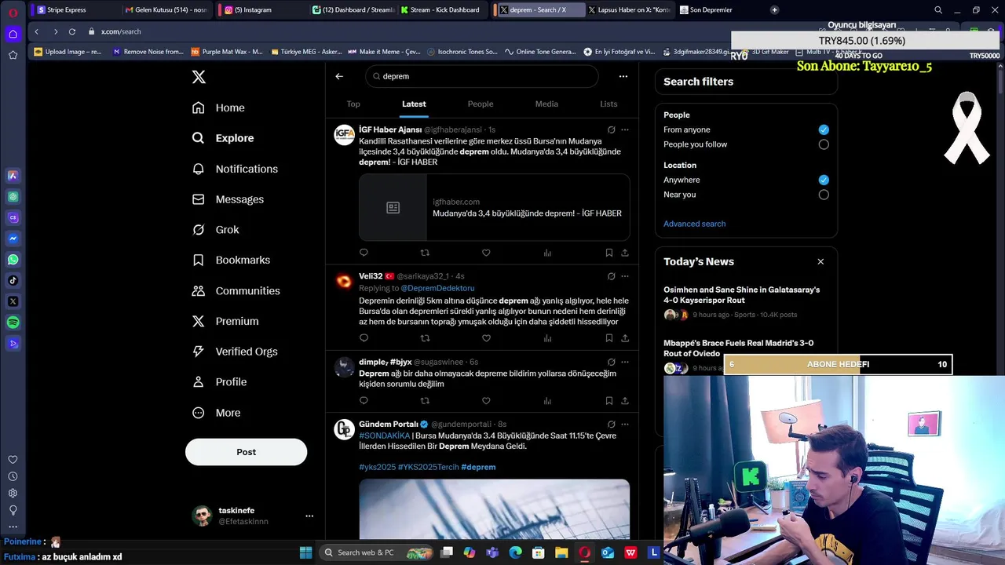Open more options on Veli32 post
1005x565 pixels.
point(625,276)
